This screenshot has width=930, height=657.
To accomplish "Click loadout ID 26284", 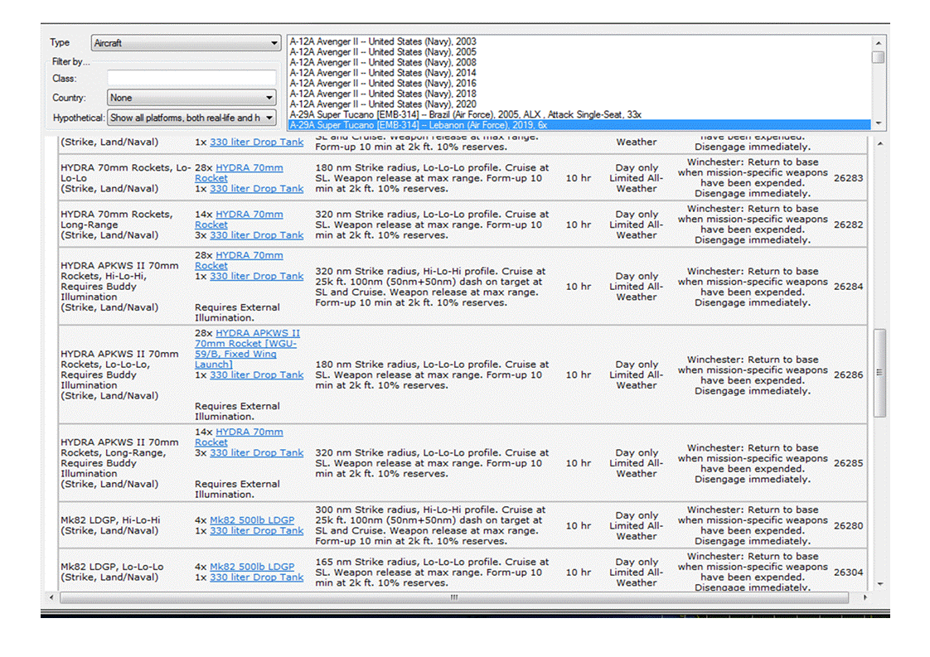I will pyautogui.click(x=848, y=287).
